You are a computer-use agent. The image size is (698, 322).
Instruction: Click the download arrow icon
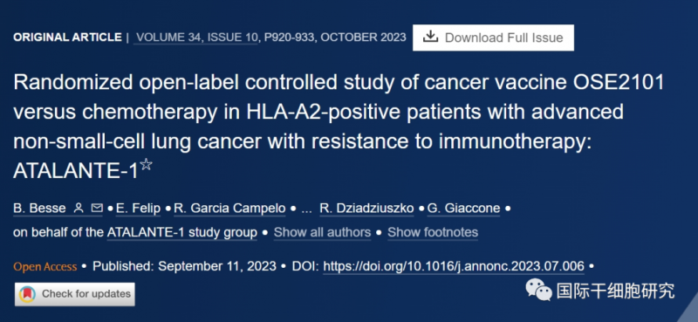430,37
